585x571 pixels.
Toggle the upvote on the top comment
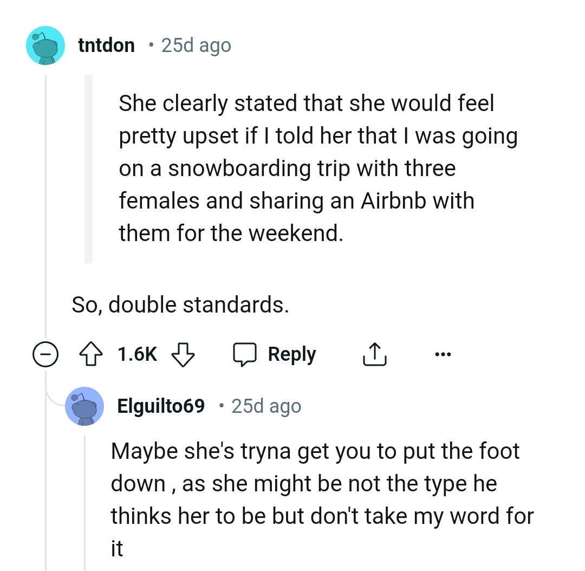tap(92, 354)
